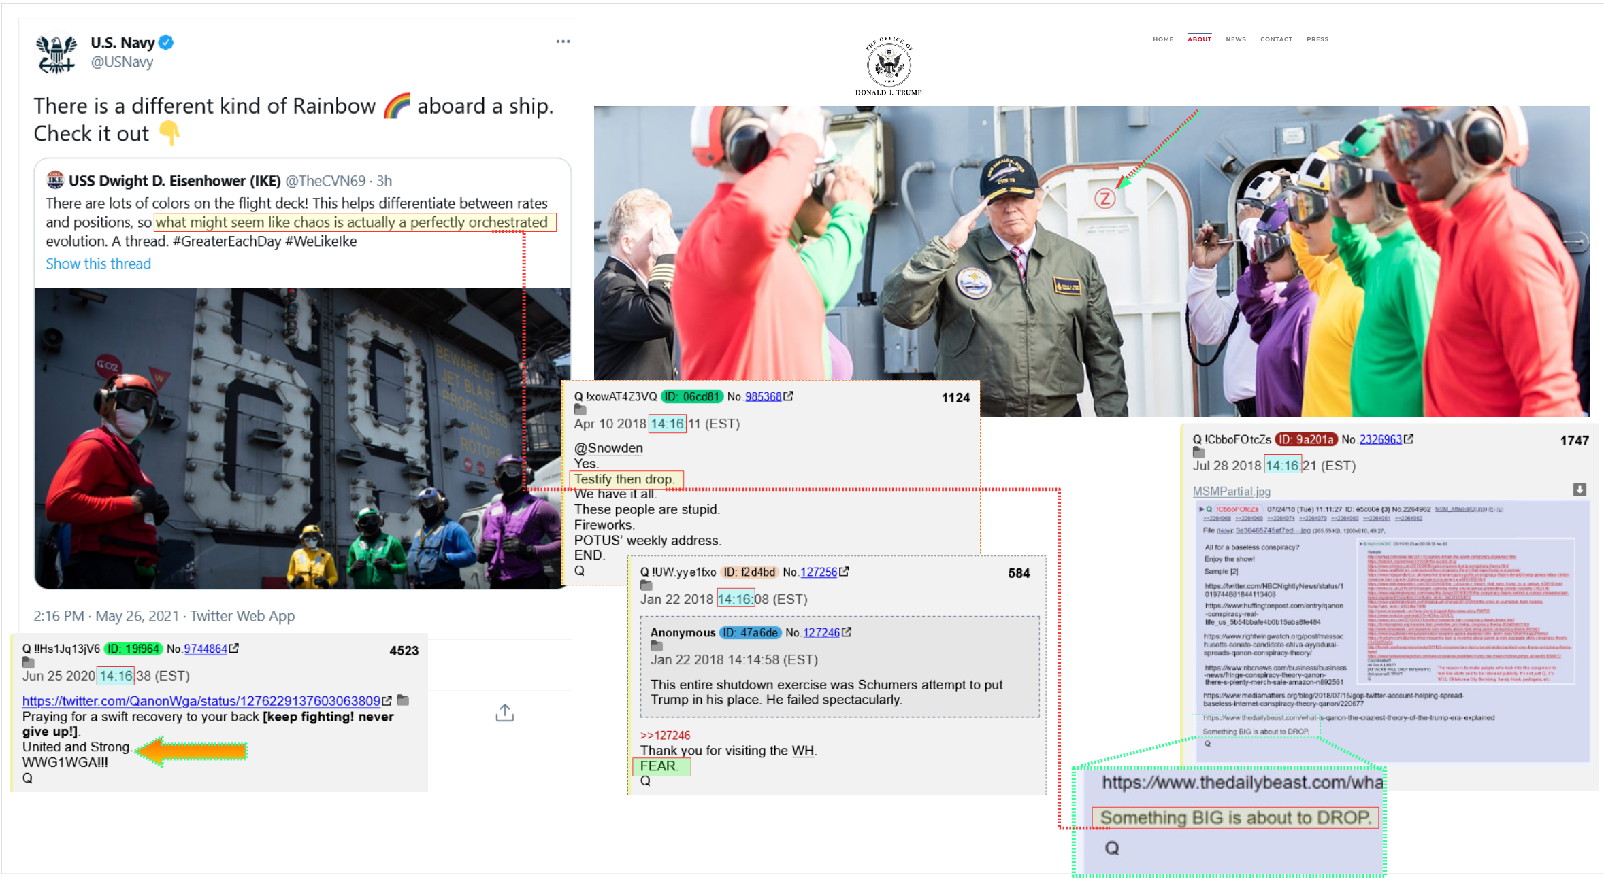This screenshot has width=1604, height=892.
Task: Open external link icon beside No.985368
Action: click(x=788, y=396)
